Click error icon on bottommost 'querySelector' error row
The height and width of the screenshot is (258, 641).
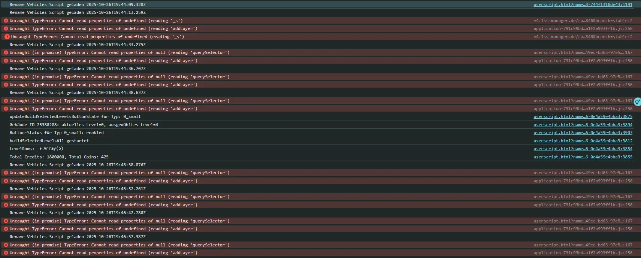tap(6, 245)
